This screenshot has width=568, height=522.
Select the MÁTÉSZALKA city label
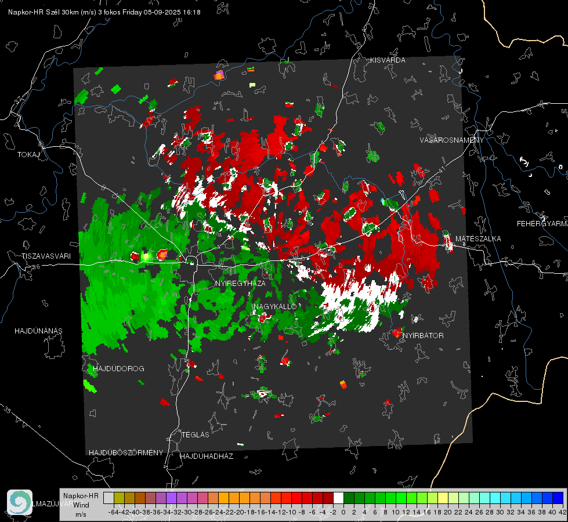coord(478,239)
